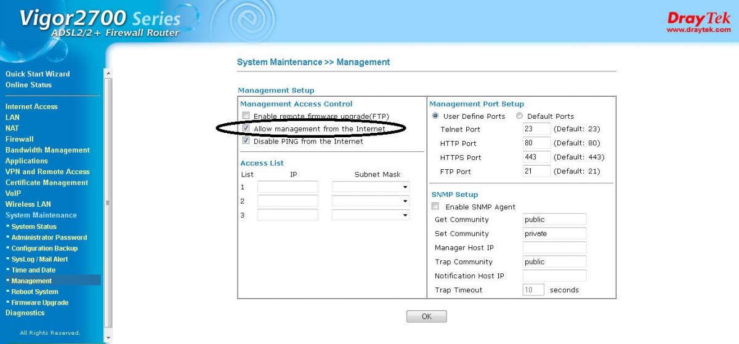The width and height of the screenshot is (739, 344).
Task: Click the Trap Timeout field
Action: click(x=533, y=290)
